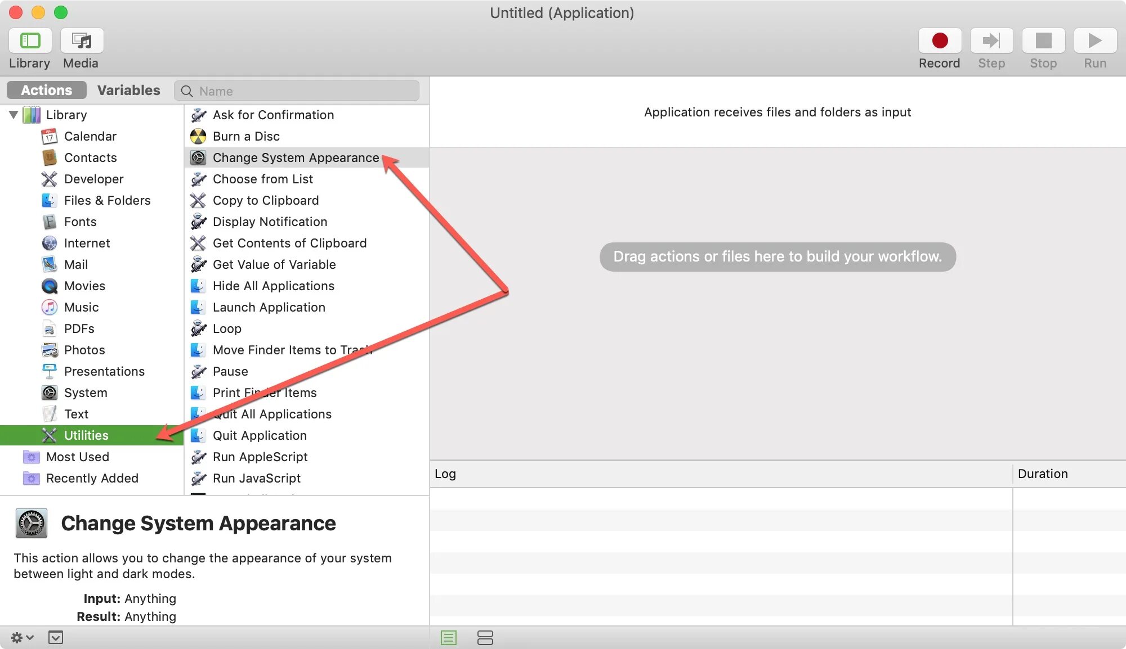Click the Step toolbar icon
The image size is (1126, 649).
991,41
